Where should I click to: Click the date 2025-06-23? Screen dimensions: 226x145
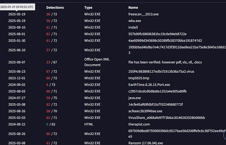click(17, 71)
